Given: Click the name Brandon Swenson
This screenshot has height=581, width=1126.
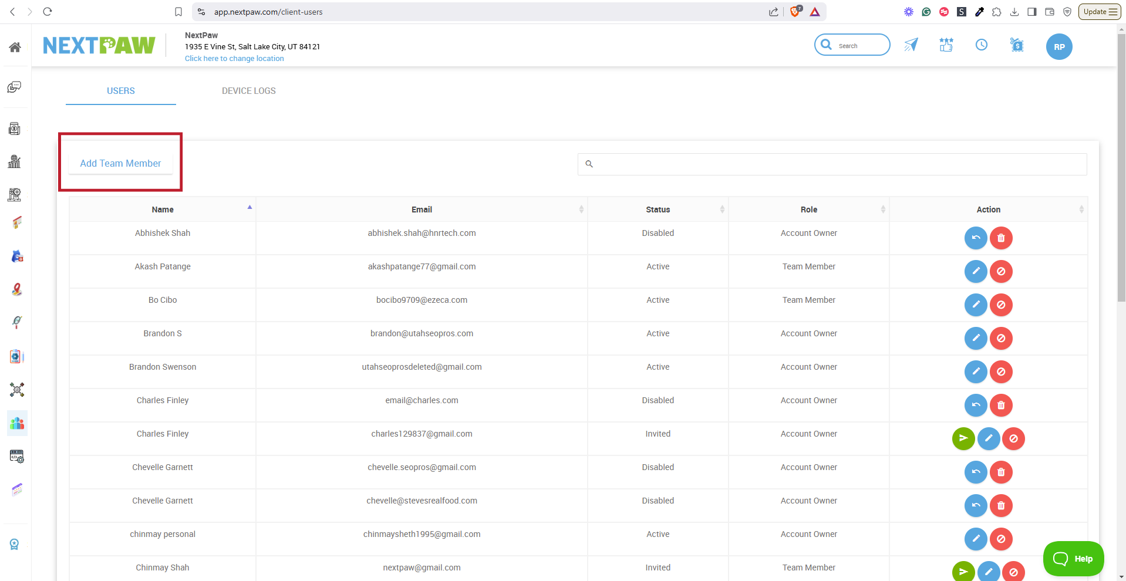Looking at the screenshot, I should coord(163,367).
